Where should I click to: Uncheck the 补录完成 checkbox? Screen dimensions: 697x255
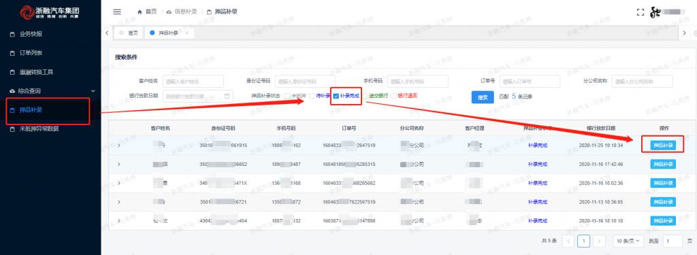click(x=336, y=96)
